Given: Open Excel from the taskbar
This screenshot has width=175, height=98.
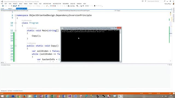Looking at the screenshot, I should click(52, 96).
